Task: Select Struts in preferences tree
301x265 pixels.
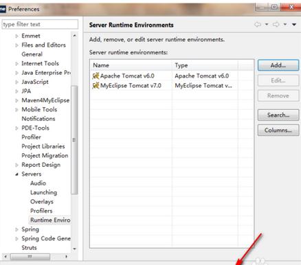Action: pos(29,248)
